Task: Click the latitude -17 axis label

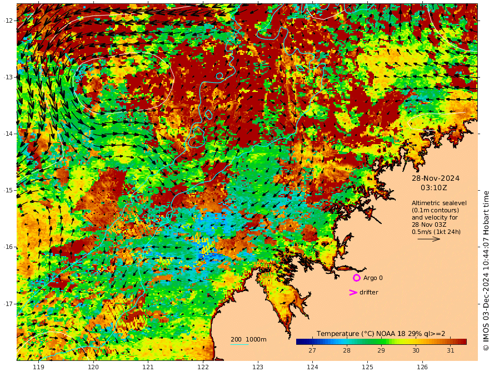Action: pos(8,304)
